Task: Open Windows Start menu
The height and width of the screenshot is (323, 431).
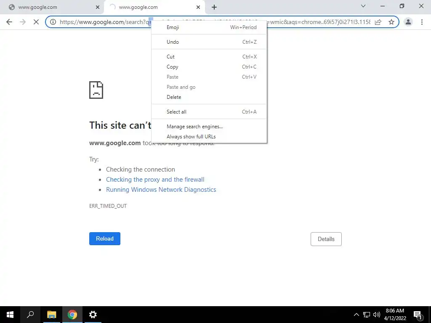Action: tap(10, 315)
